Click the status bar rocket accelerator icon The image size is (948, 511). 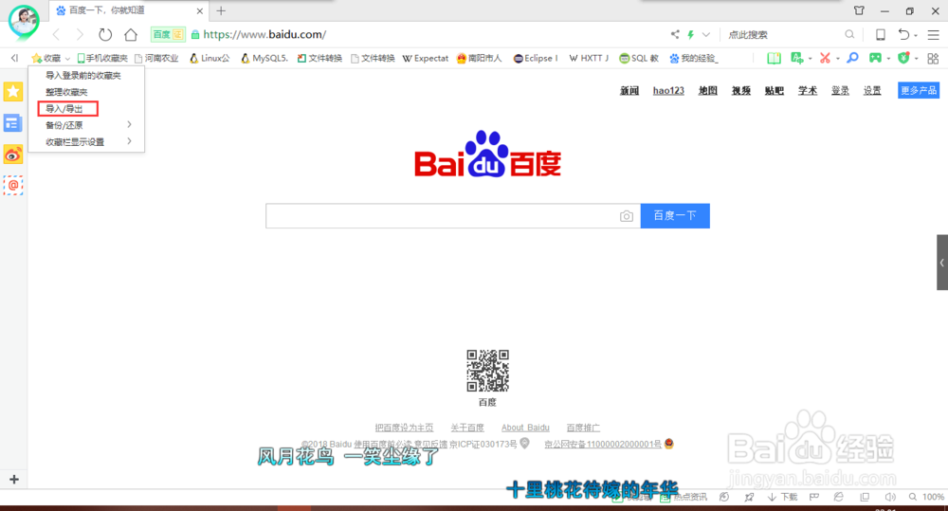(750, 497)
